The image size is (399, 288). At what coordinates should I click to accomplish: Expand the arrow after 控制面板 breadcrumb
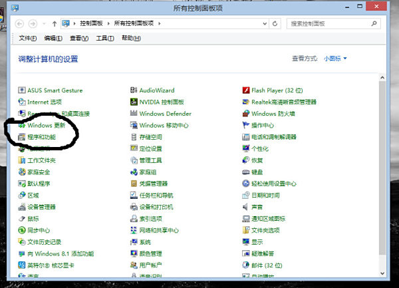pos(108,24)
